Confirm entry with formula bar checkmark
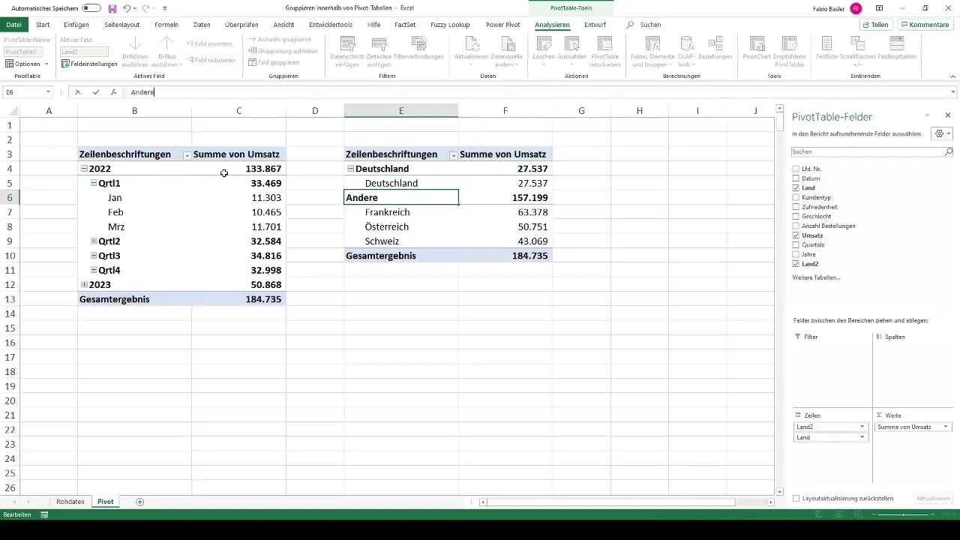The width and height of the screenshot is (960, 540). tap(95, 92)
